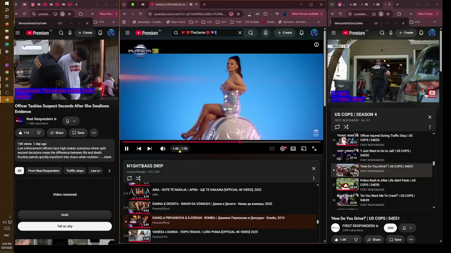Show more filter chips in left window
451x253 pixels.
[x=109, y=171]
